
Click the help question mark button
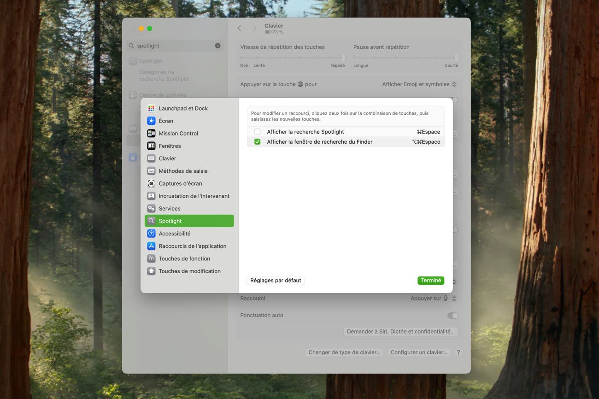point(458,352)
